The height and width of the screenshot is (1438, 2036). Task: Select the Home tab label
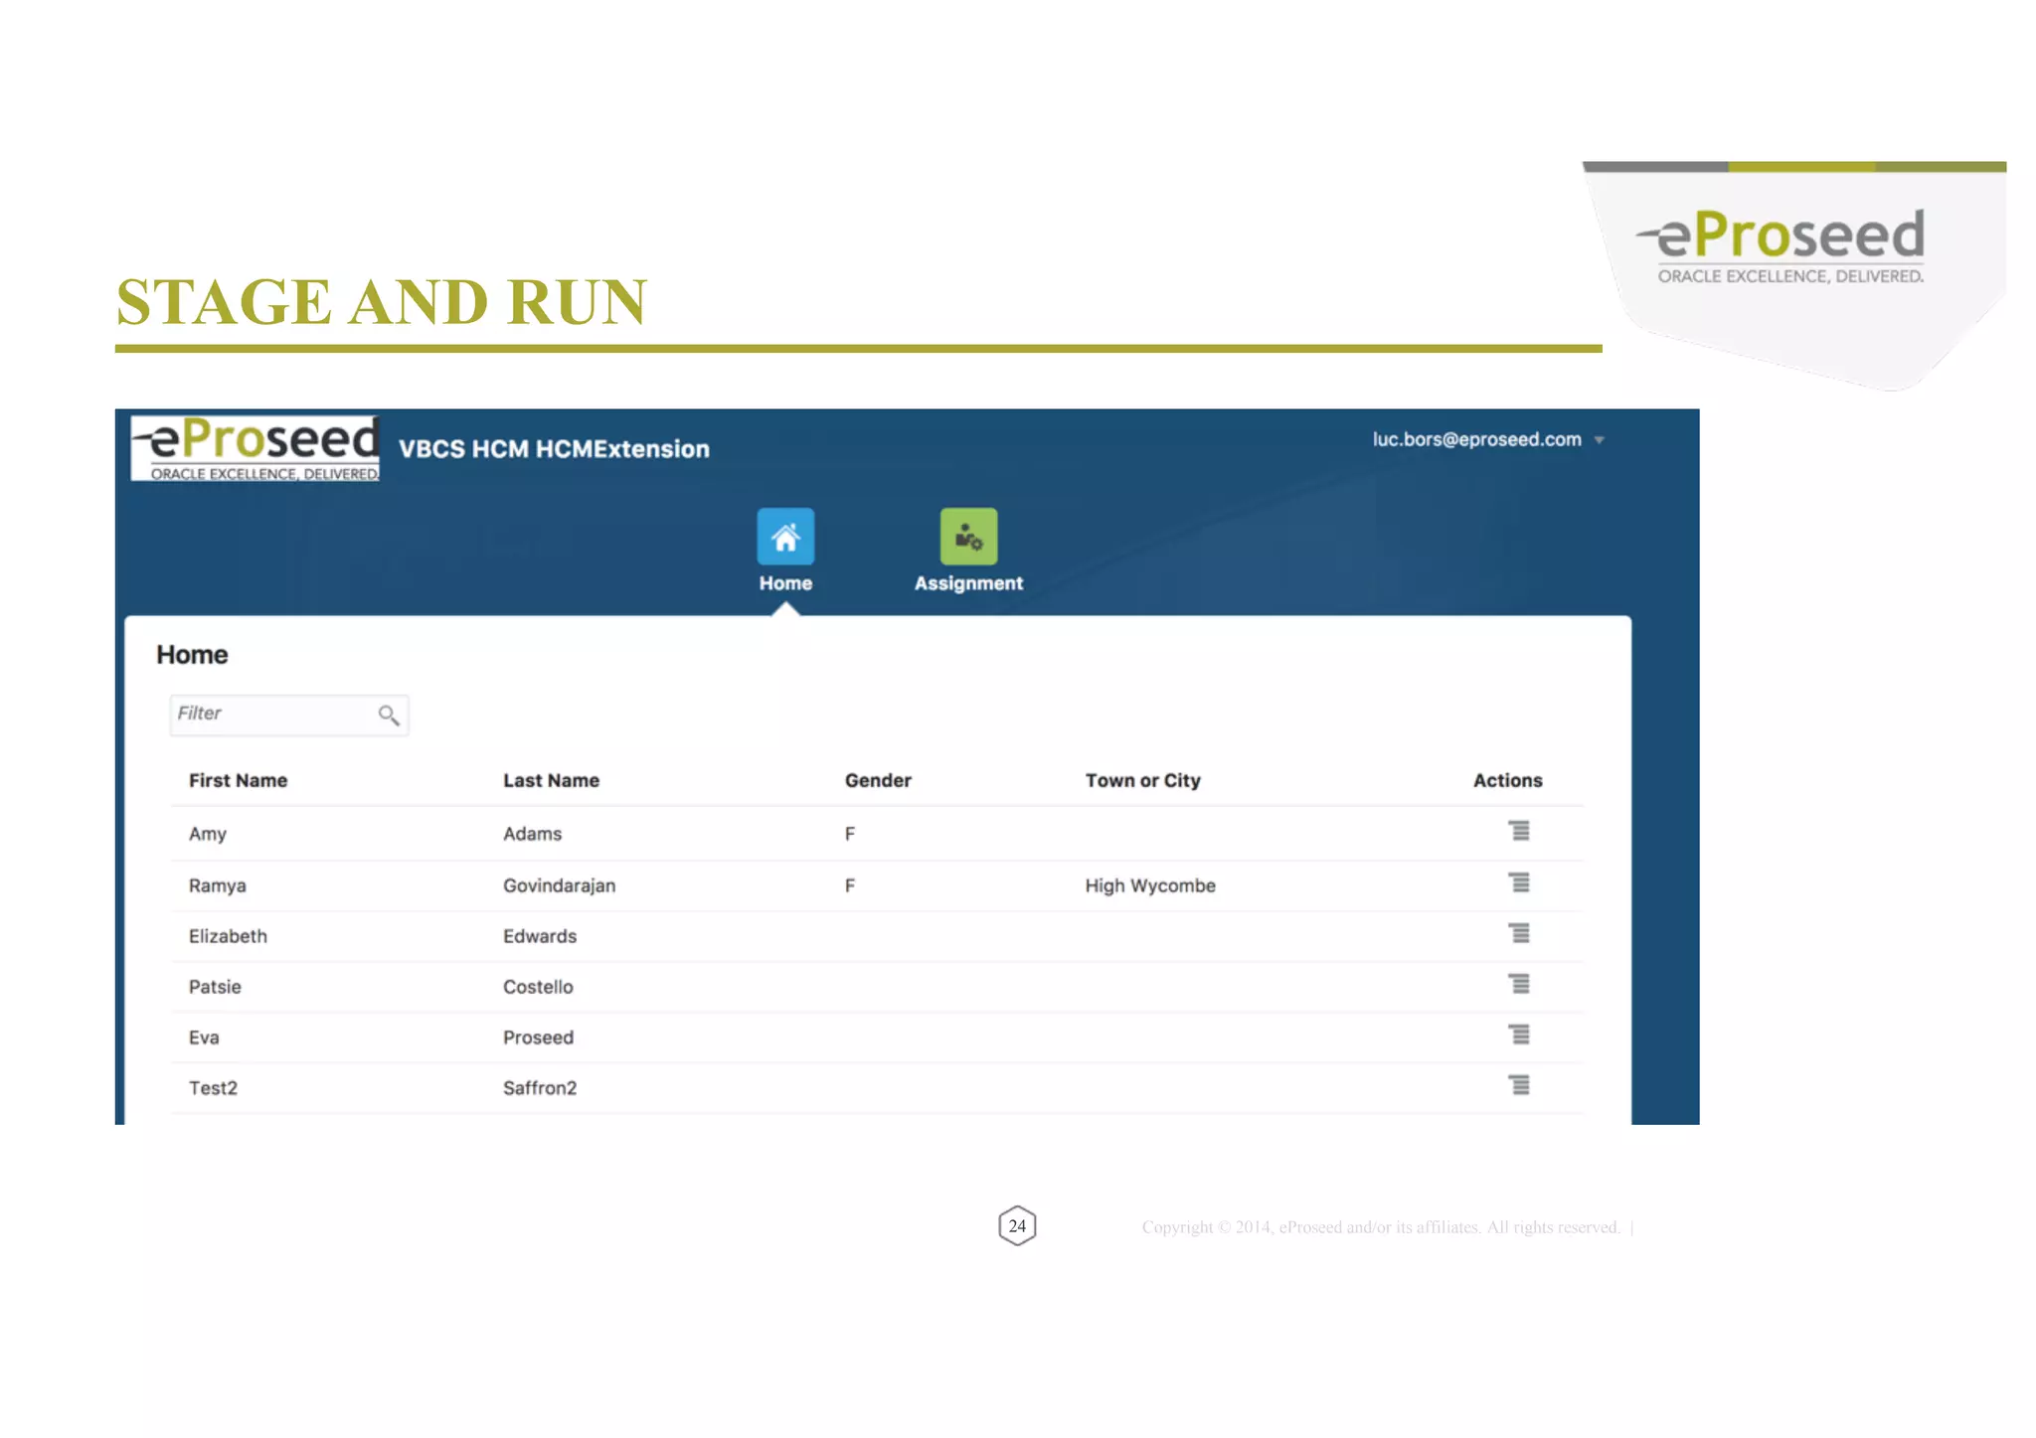coord(785,583)
